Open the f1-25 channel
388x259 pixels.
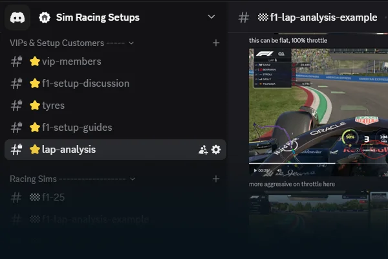(x=115, y=197)
